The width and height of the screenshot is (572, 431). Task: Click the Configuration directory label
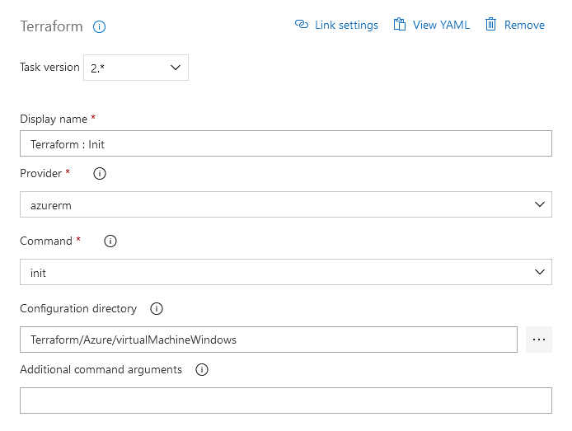point(78,309)
